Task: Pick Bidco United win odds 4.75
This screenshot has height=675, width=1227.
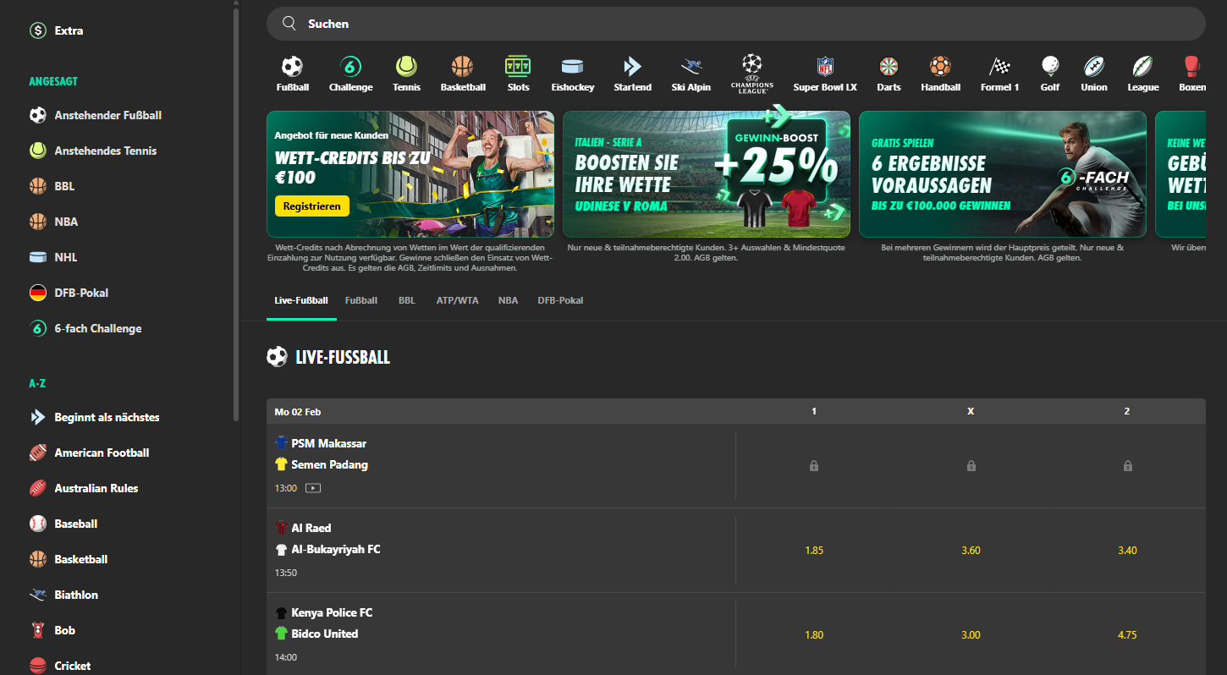Action: [x=1127, y=635]
